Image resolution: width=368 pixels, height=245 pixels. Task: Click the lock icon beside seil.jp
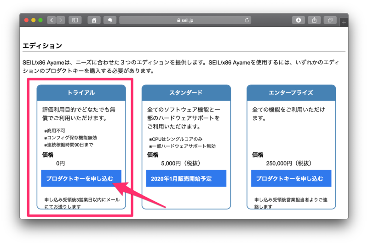click(178, 20)
